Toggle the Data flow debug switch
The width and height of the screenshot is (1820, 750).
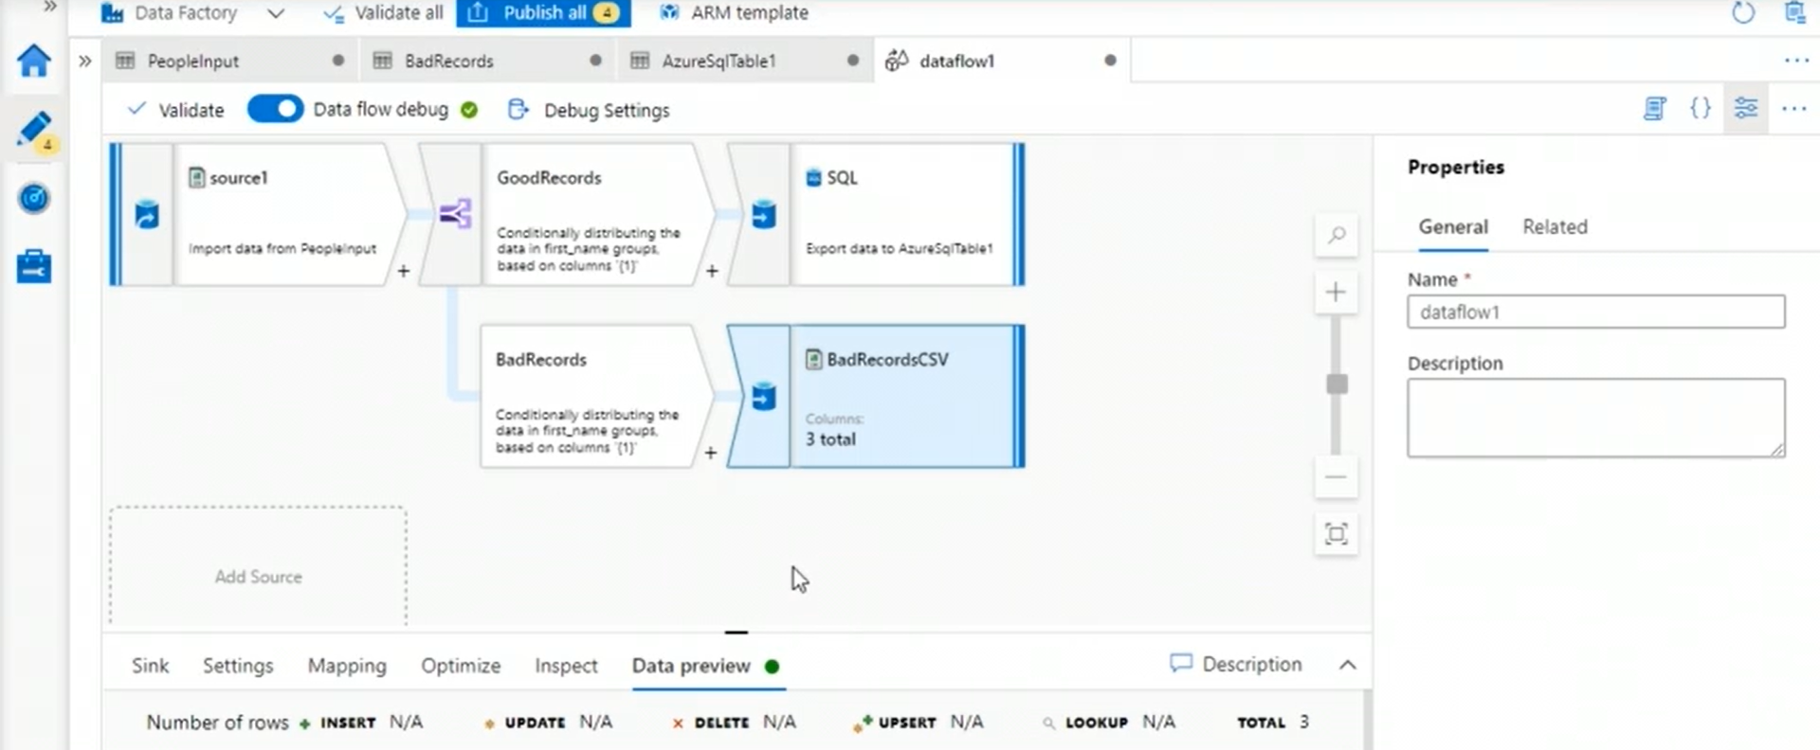[275, 109]
